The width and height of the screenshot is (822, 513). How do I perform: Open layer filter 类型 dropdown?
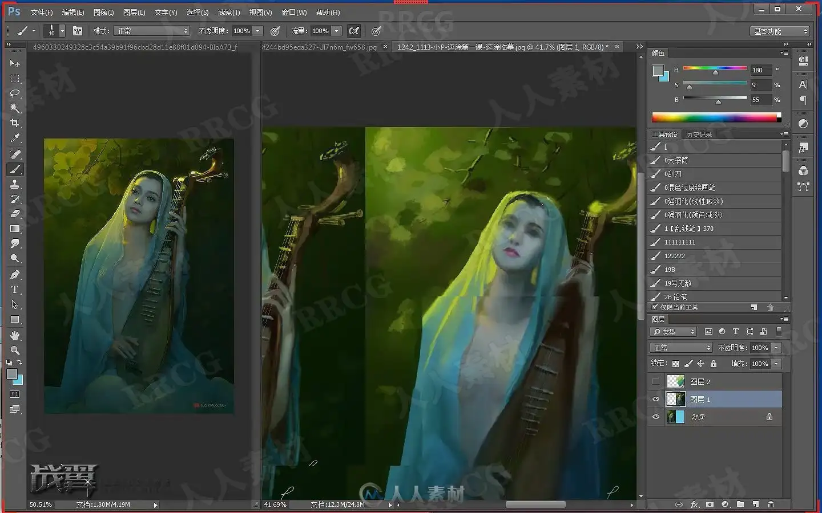[674, 332]
